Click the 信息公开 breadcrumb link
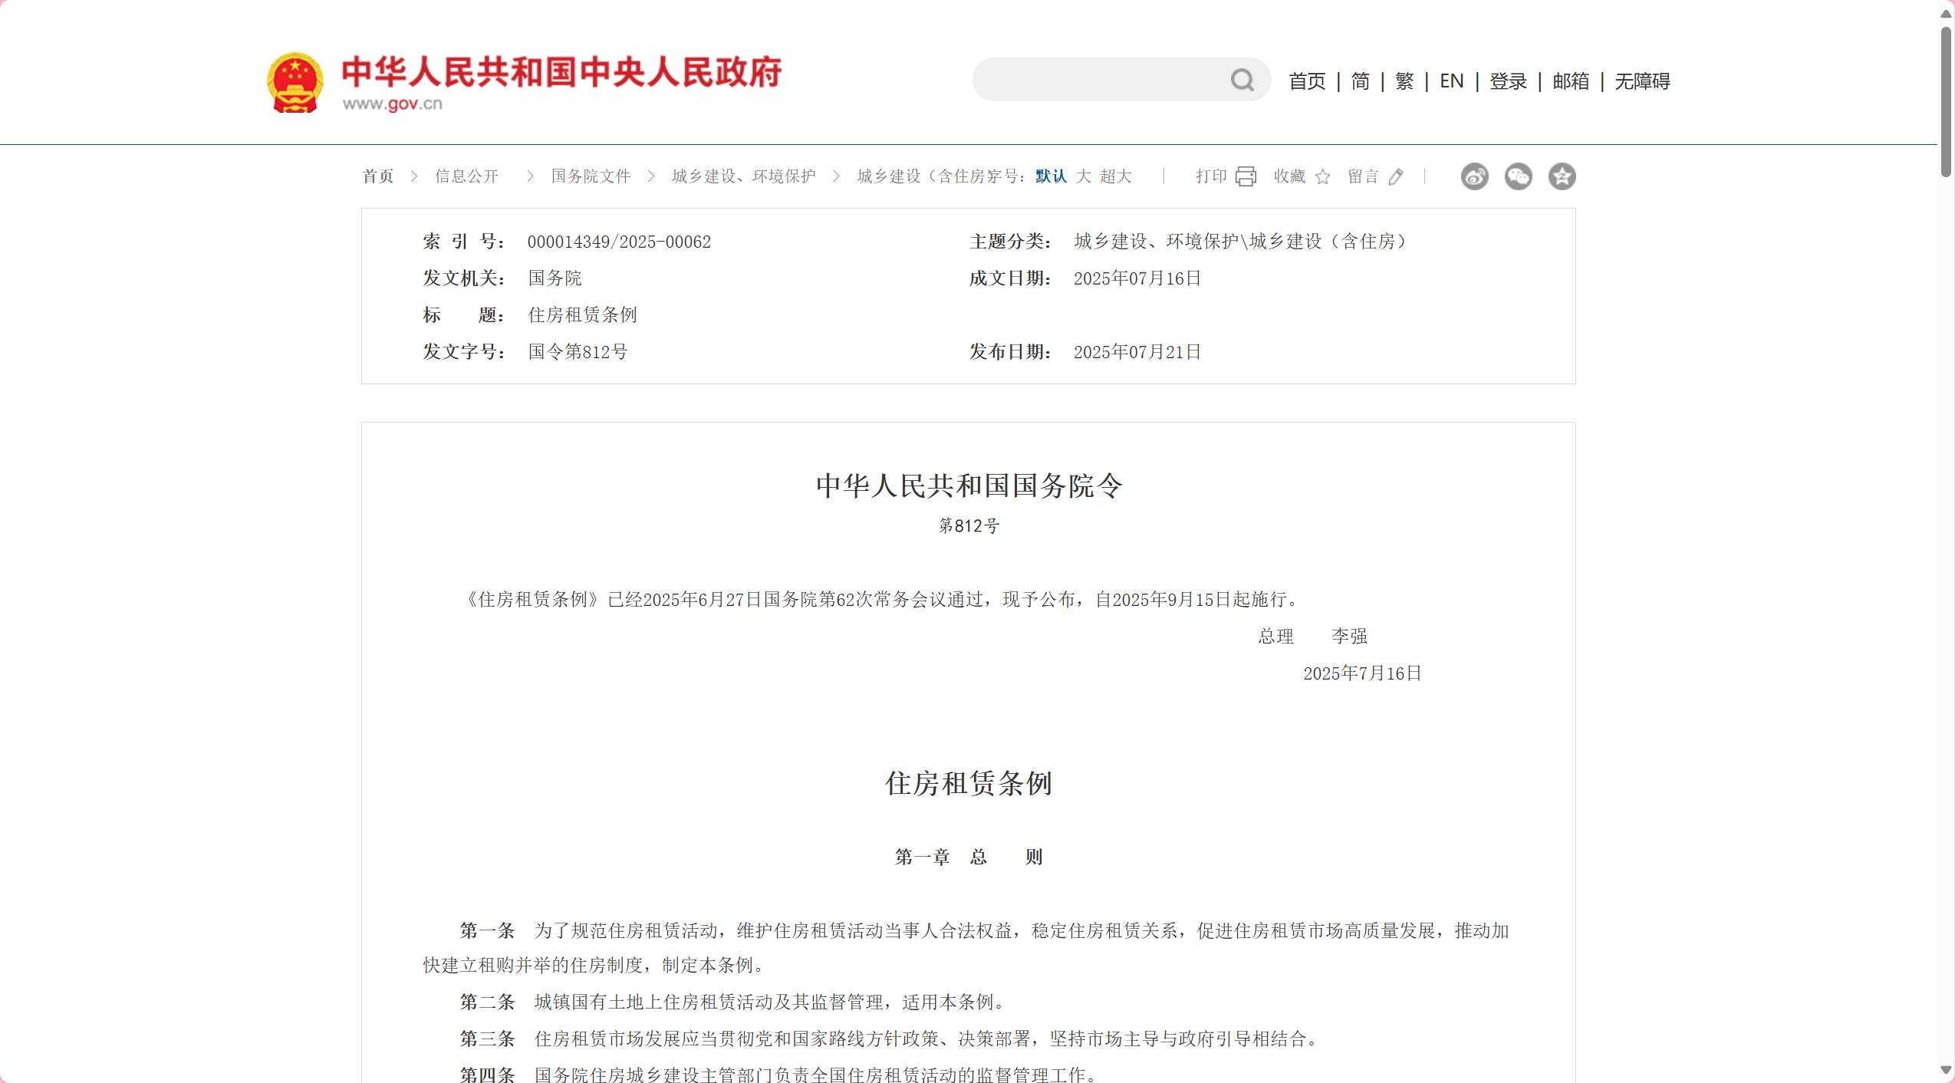This screenshot has height=1083, width=1955. point(466,176)
